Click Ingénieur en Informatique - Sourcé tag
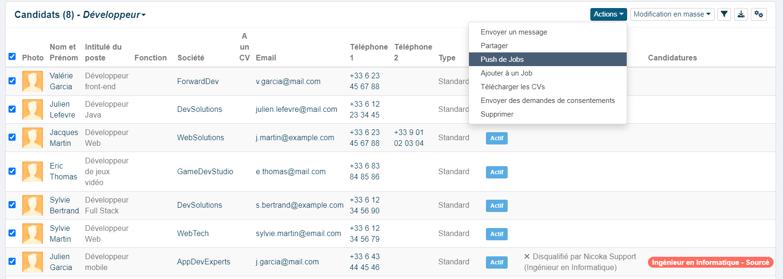Image resolution: width=783 pixels, height=279 pixels. pos(710,262)
